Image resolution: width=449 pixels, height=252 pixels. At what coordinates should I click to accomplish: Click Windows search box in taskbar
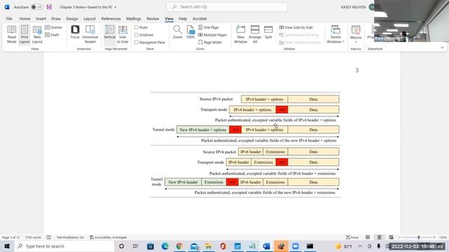pos(65,246)
